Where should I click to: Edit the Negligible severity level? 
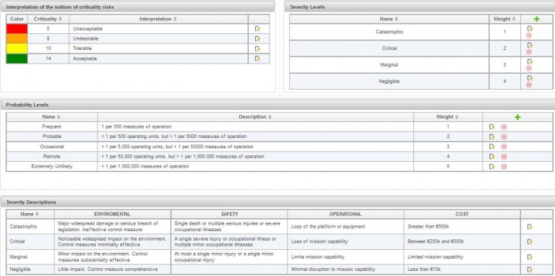pos(530,78)
